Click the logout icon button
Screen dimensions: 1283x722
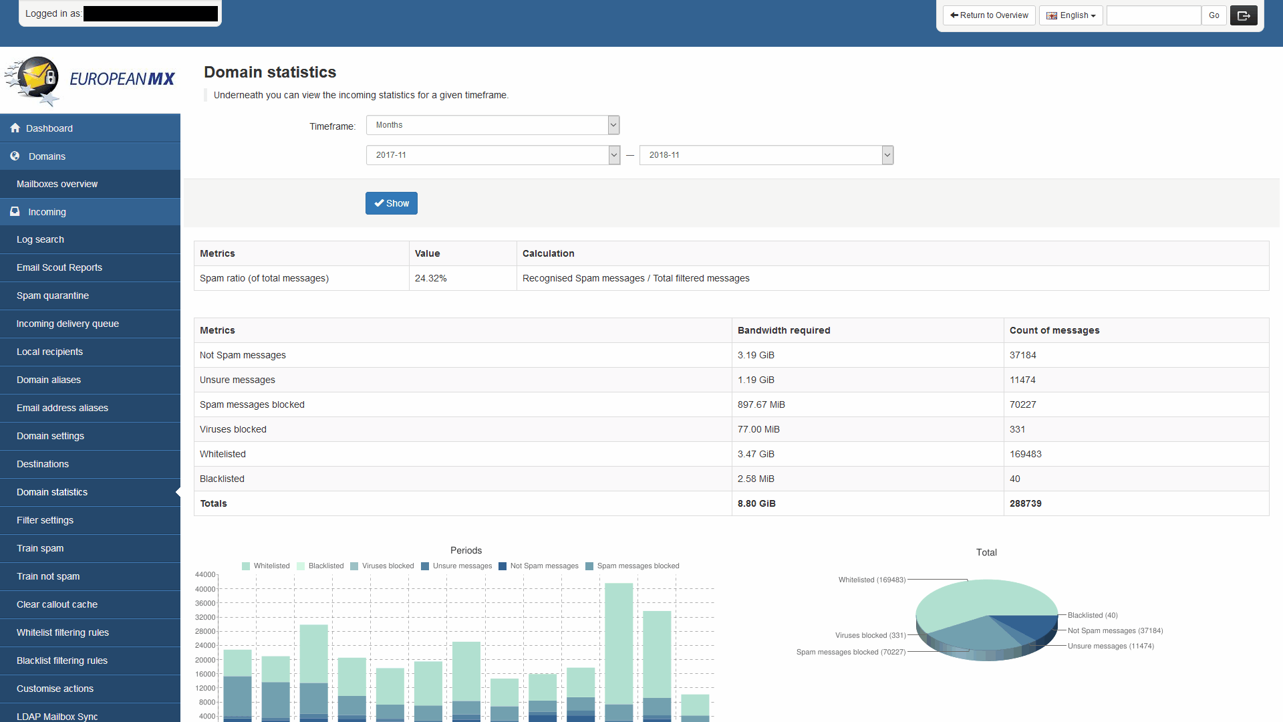(1244, 15)
